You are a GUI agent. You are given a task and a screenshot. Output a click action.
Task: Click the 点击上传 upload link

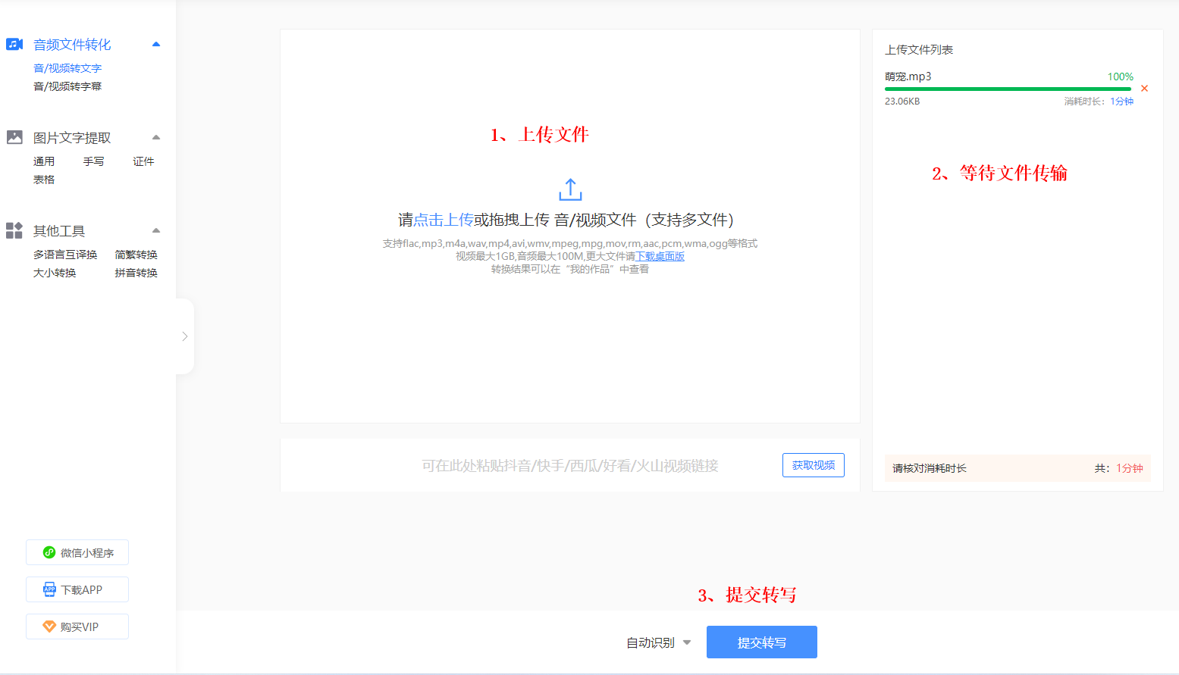pyautogui.click(x=444, y=220)
